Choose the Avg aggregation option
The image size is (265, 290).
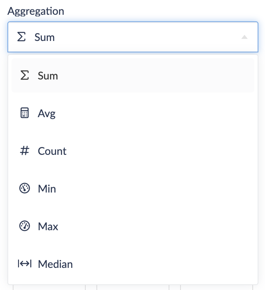(46, 113)
